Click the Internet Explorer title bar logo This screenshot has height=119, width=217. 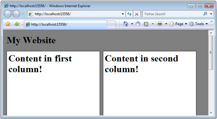tap(6, 6)
